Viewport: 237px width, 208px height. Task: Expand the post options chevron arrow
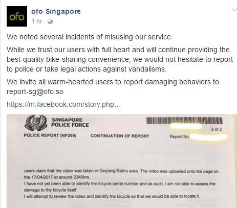[x=234, y=10]
